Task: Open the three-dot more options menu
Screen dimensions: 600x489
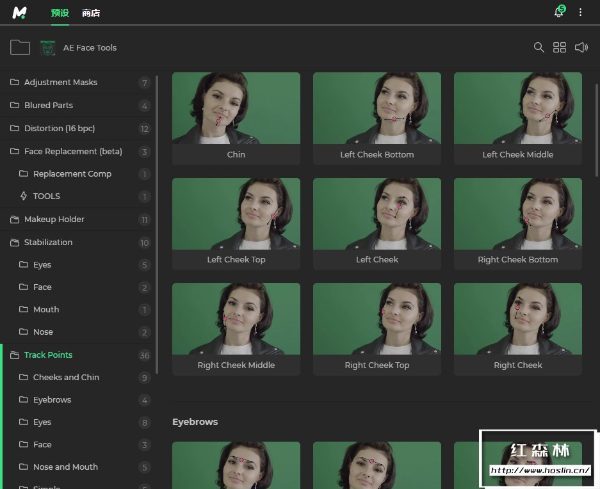Action: [x=581, y=12]
